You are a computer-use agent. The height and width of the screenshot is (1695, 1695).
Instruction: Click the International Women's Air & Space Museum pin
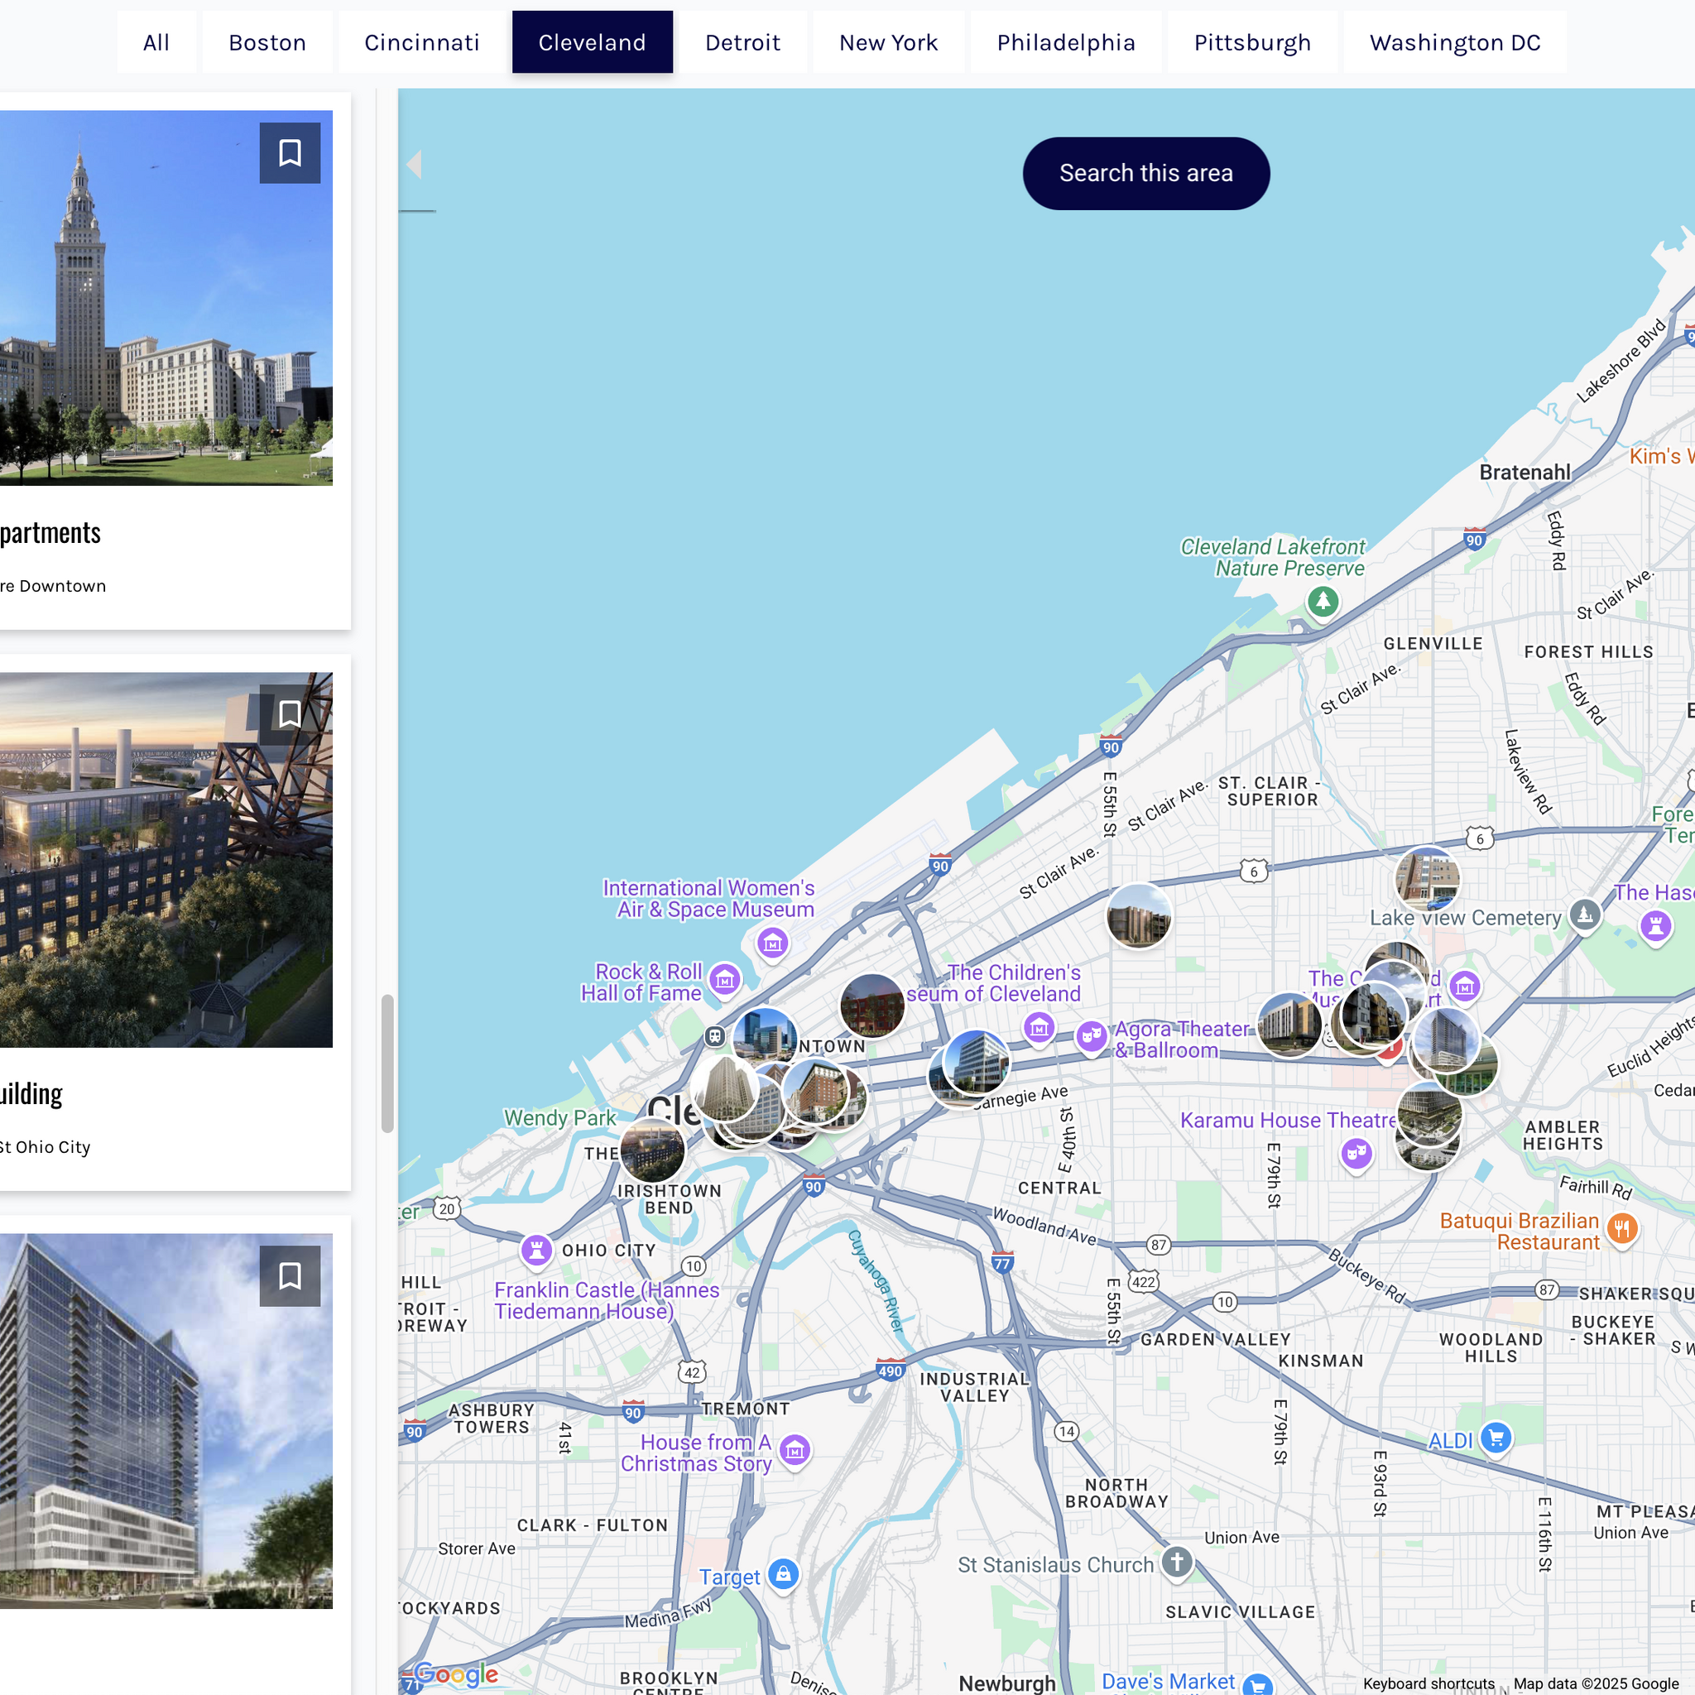pos(772,944)
